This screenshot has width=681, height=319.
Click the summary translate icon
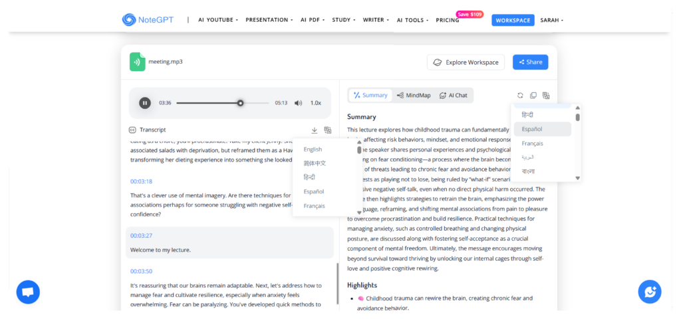pos(546,96)
